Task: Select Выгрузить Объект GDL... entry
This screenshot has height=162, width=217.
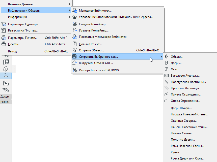Action: click(118, 63)
